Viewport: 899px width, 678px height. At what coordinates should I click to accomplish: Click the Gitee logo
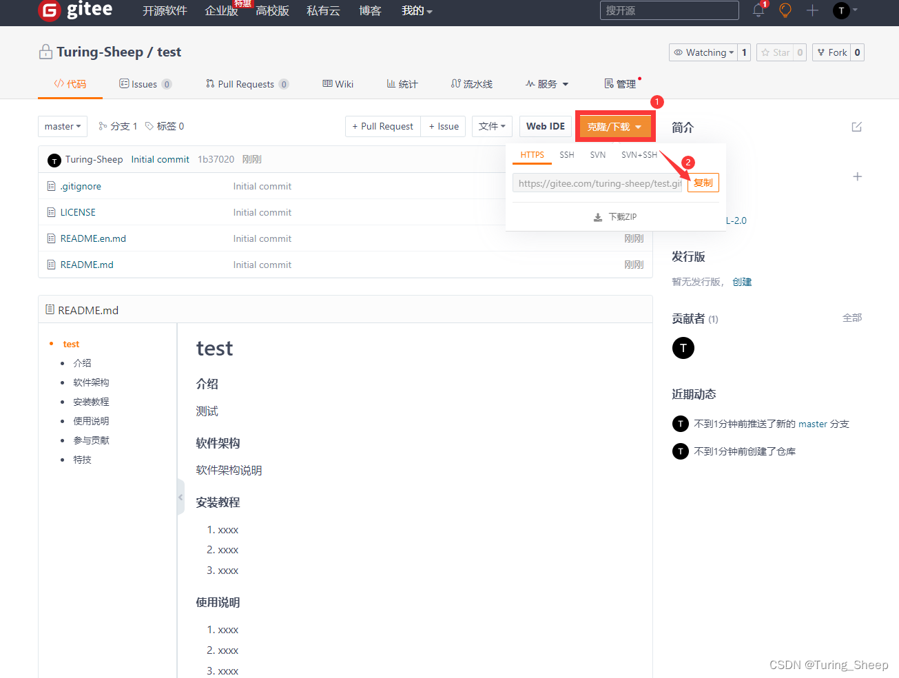(75, 10)
